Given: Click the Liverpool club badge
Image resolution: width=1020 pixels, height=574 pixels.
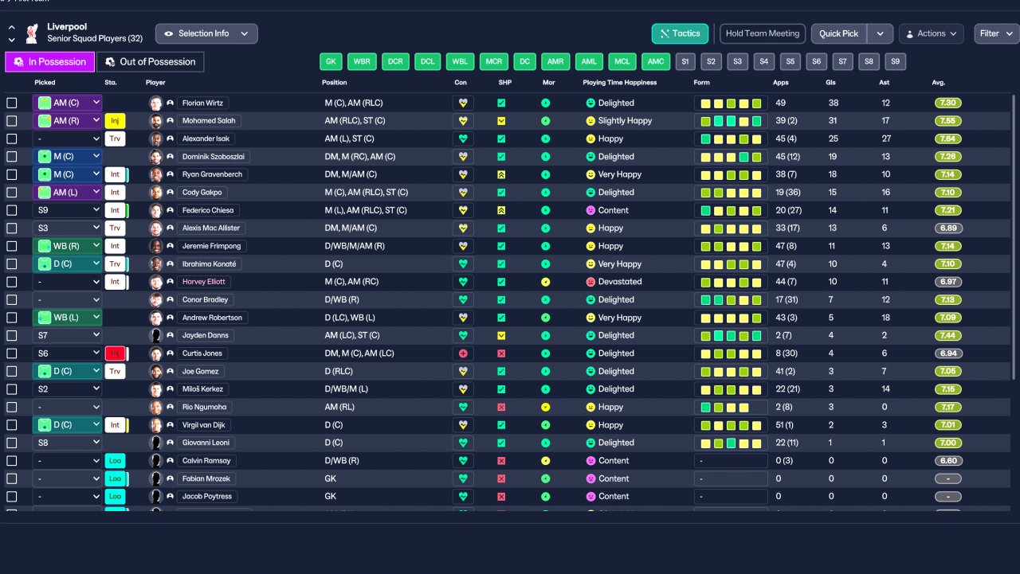Looking at the screenshot, I should 32,33.
